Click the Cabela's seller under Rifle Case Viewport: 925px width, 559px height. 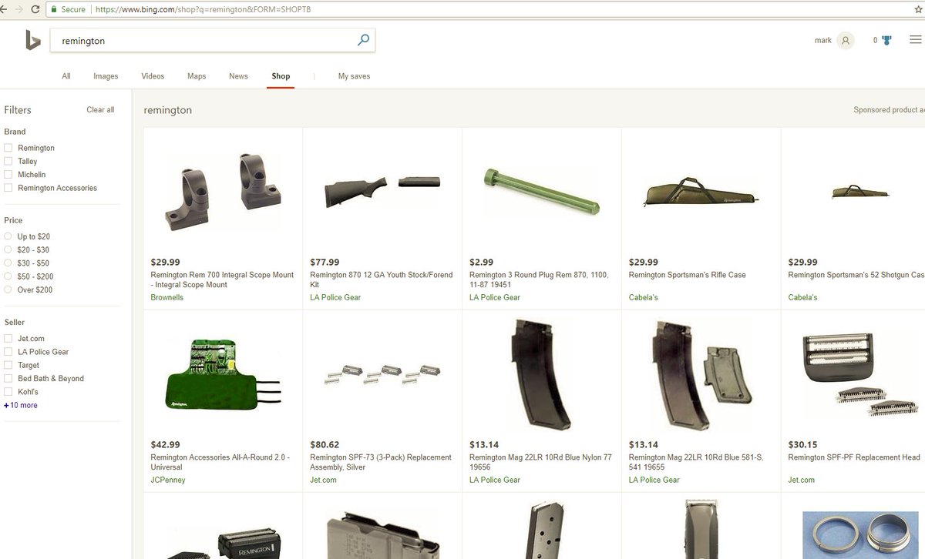coord(644,297)
